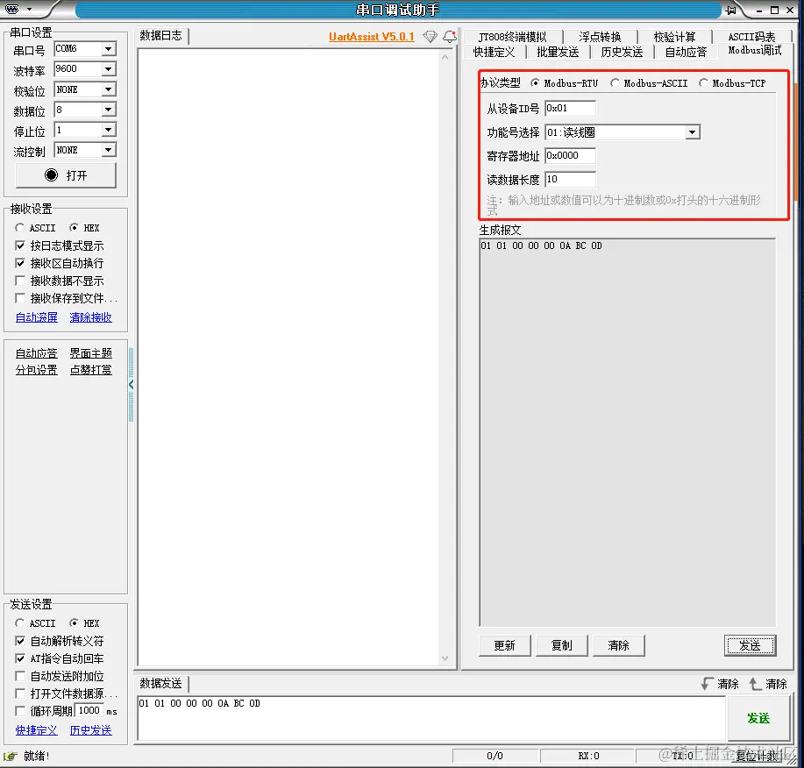The height and width of the screenshot is (768, 804).
Task: Expand the 功能号选择 dropdown
Action: point(693,132)
